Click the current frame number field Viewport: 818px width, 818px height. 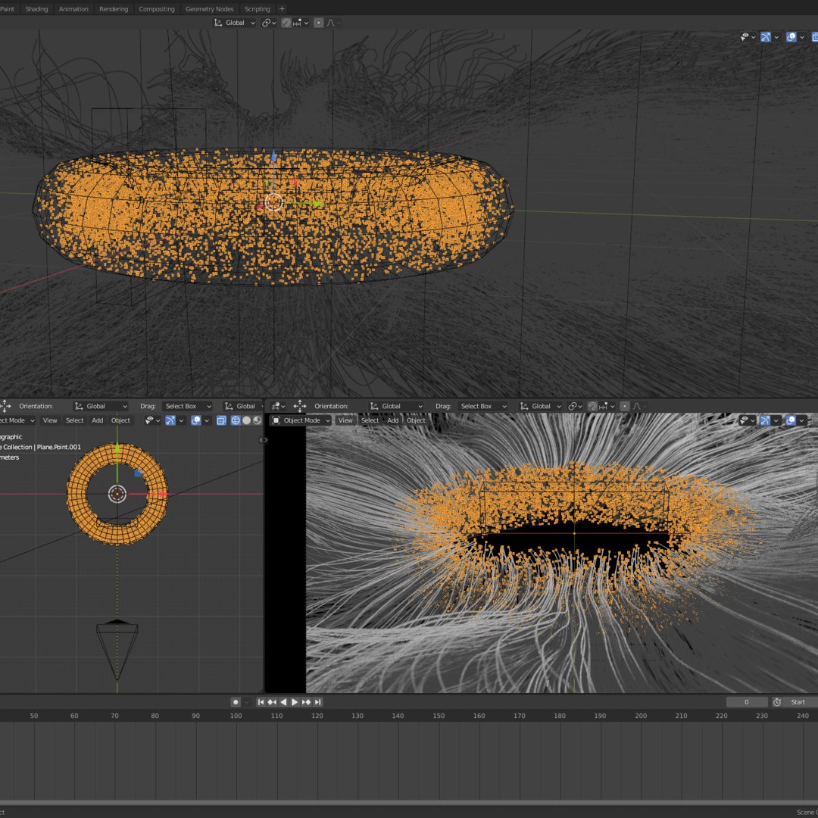(745, 702)
